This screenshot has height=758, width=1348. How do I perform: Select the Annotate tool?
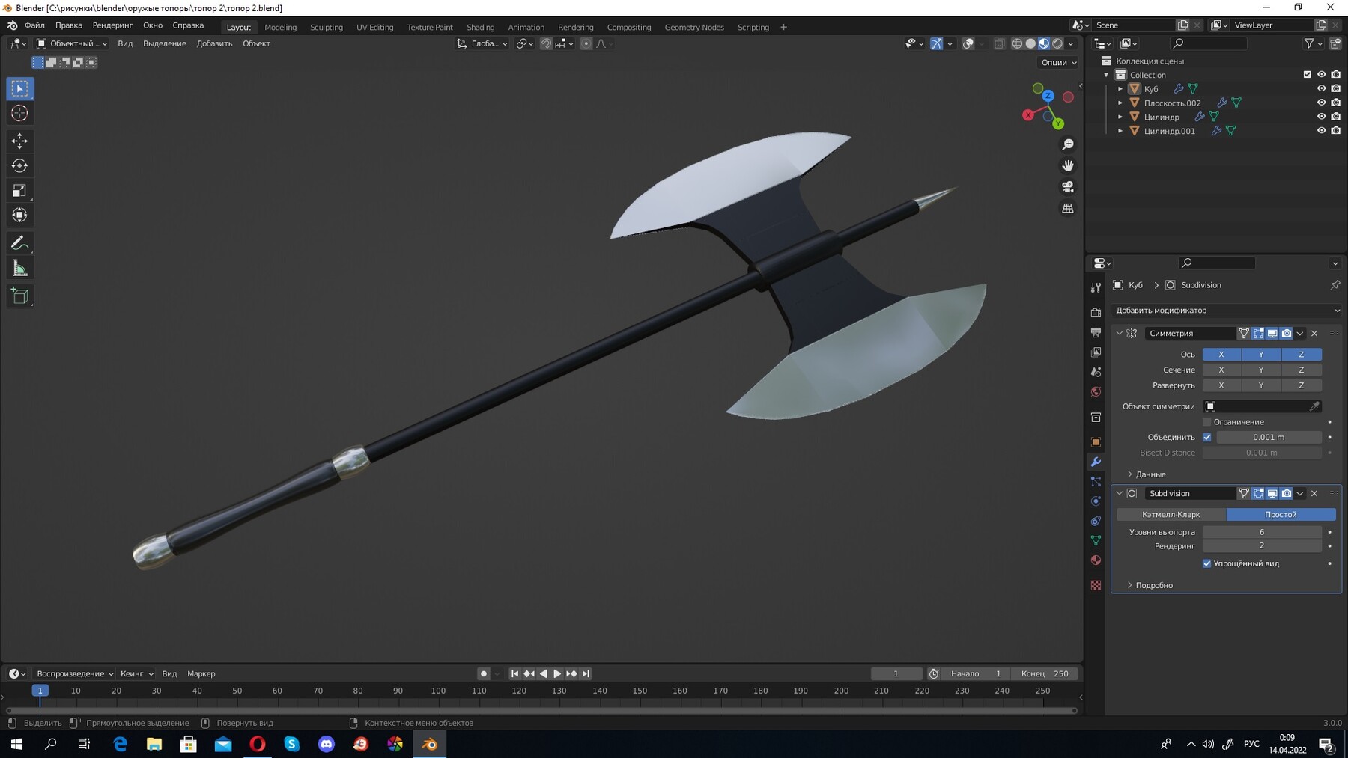click(19, 242)
